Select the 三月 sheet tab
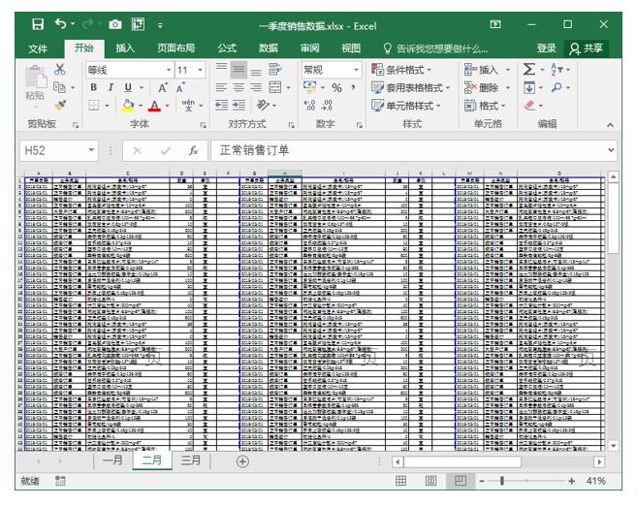Viewport: 637px width, 506px height. (x=191, y=460)
